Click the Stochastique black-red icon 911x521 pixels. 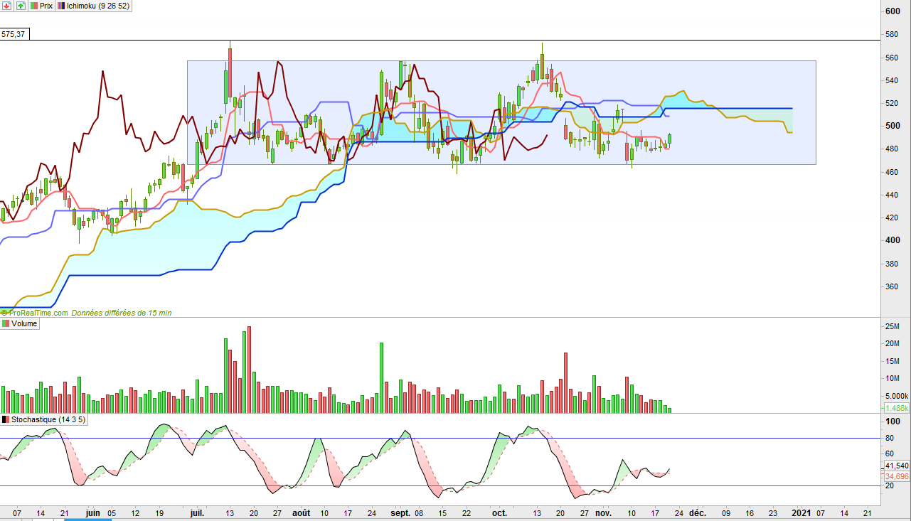(6, 419)
